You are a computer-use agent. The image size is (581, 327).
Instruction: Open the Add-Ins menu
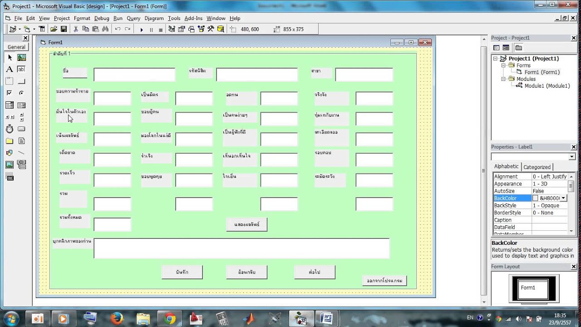193,18
